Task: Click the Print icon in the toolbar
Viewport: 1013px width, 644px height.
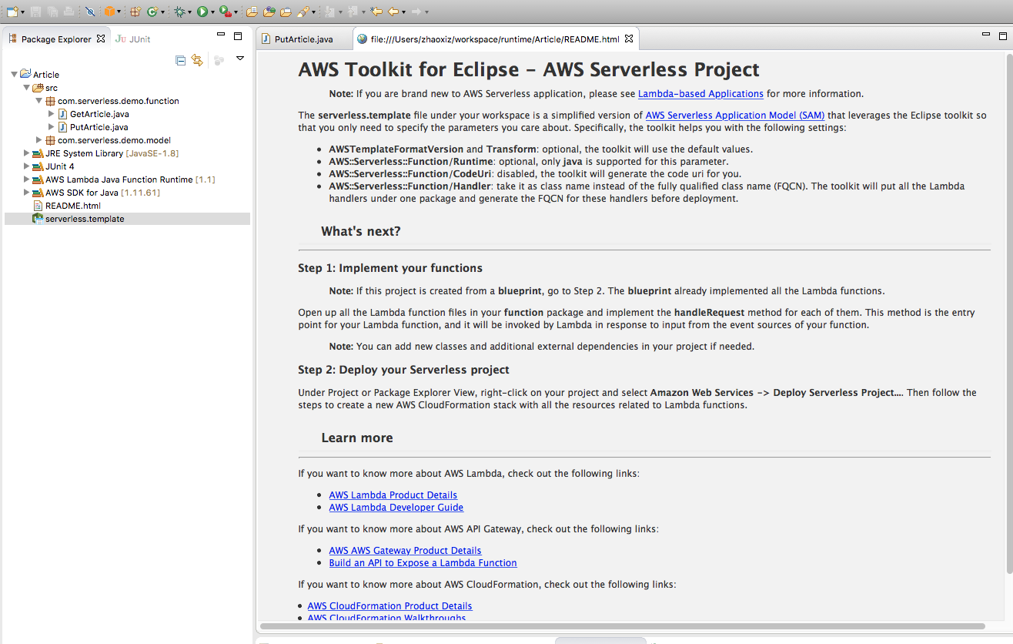Action: click(69, 12)
